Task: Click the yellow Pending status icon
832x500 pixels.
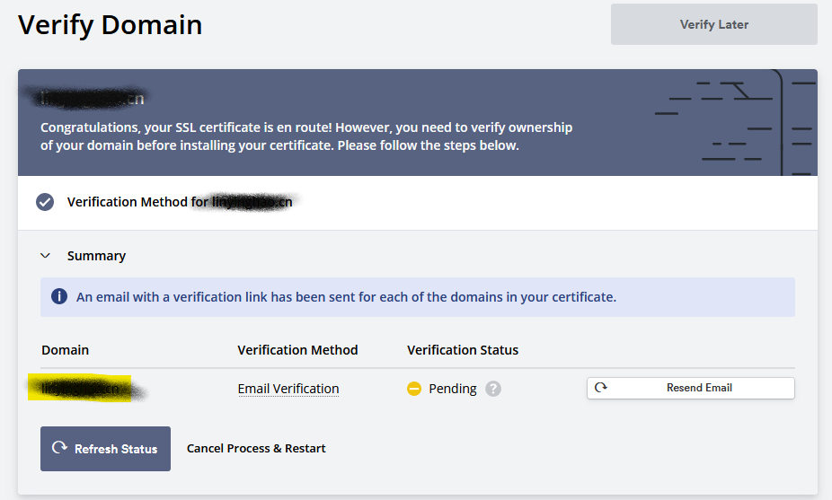Action: click(x=414, y=389)
